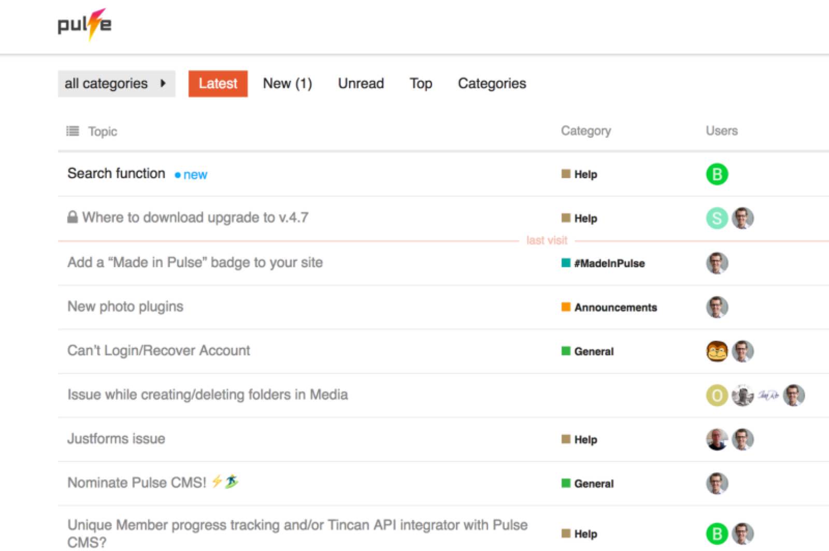
Task: Open Add a Made in Pulse badge topic
Action: (195, 263)
